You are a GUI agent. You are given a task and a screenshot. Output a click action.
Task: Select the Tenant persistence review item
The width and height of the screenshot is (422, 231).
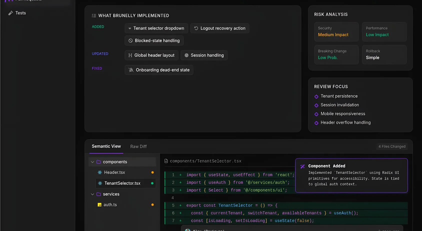tap(339, 96)
